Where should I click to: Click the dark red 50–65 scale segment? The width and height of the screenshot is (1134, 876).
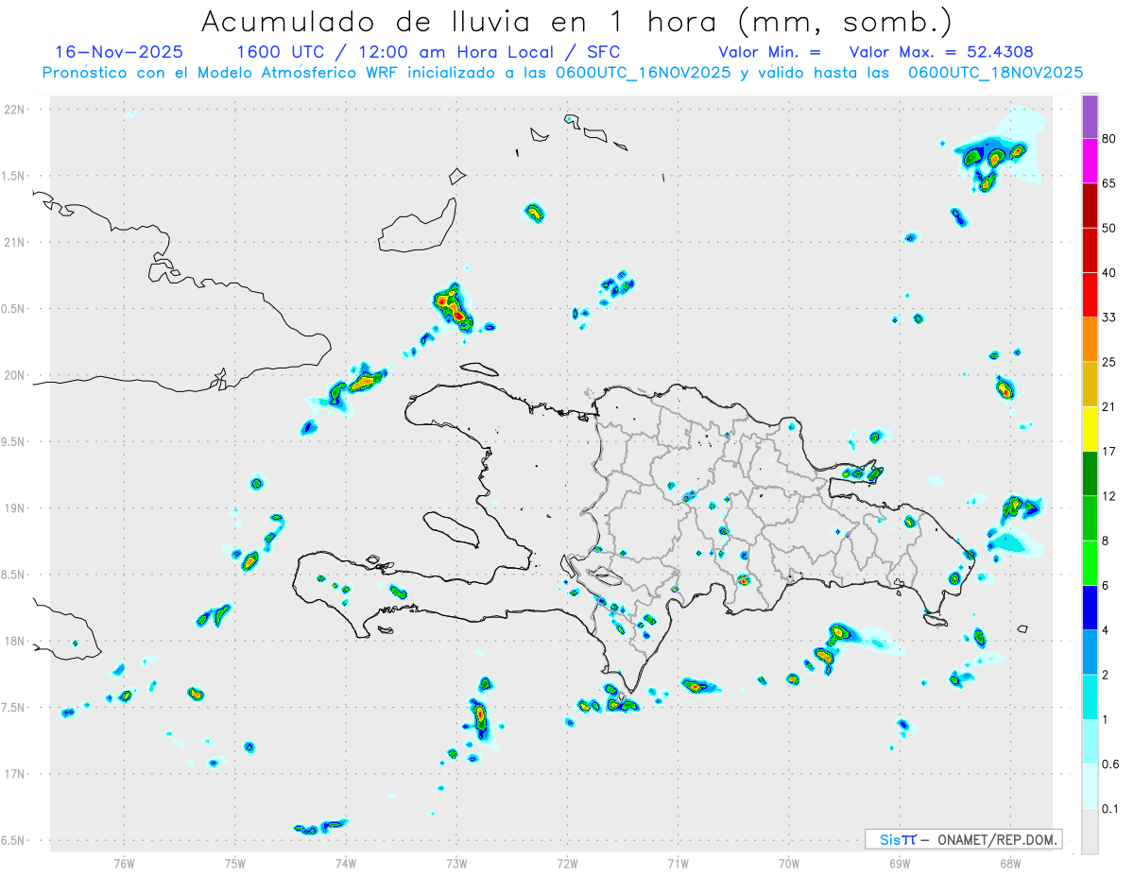(x=1090, y=205)
